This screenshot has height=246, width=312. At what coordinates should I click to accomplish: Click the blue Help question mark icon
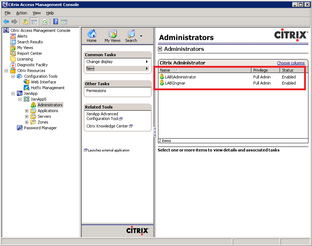[x=56, y=21]
